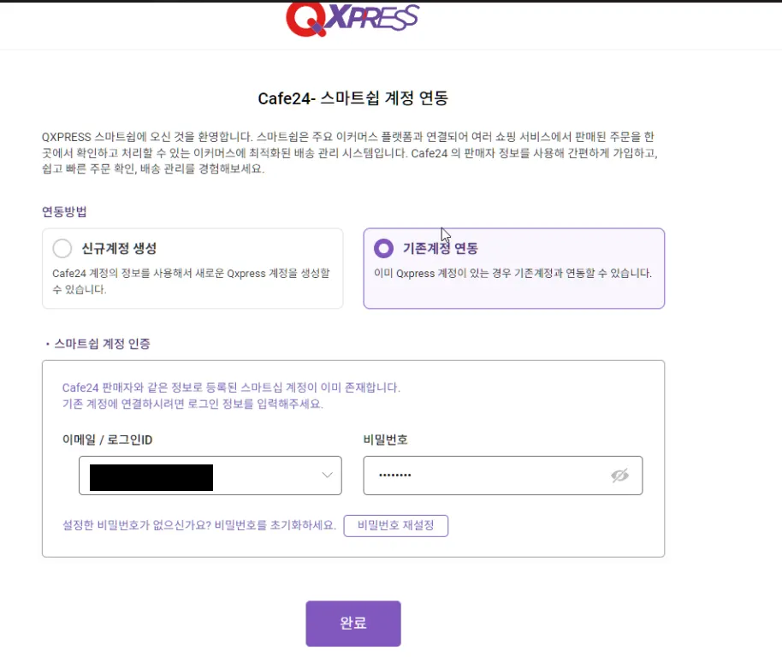Click the purple 완료 button
The width and height of the screenshot is (782, 662).
pos(353,624)
